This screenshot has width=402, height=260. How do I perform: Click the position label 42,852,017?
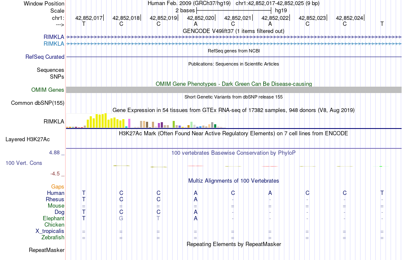pyautogui.click(x=89, y=18)
